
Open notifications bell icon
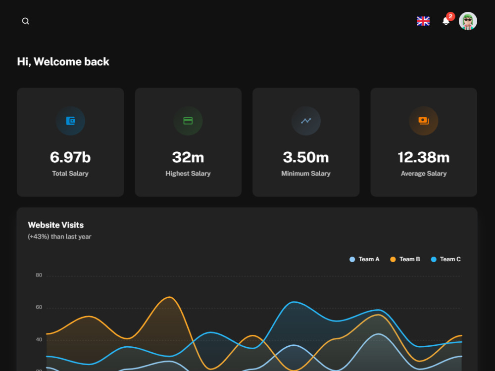click(x=446, y=21)
